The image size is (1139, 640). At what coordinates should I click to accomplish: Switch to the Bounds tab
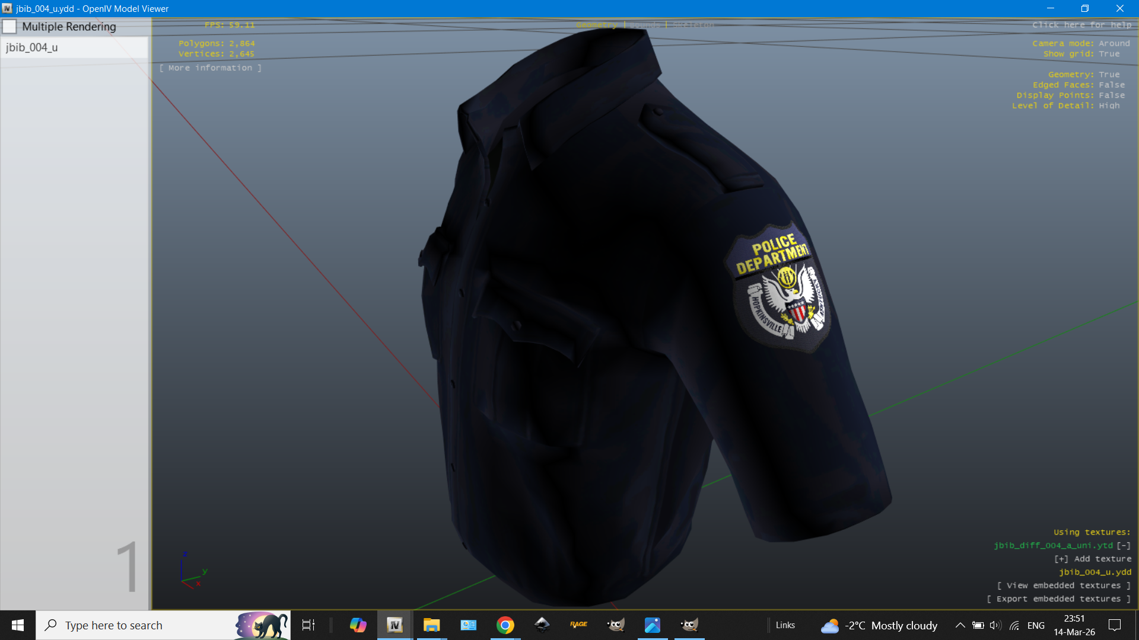(x=644, y=25)
